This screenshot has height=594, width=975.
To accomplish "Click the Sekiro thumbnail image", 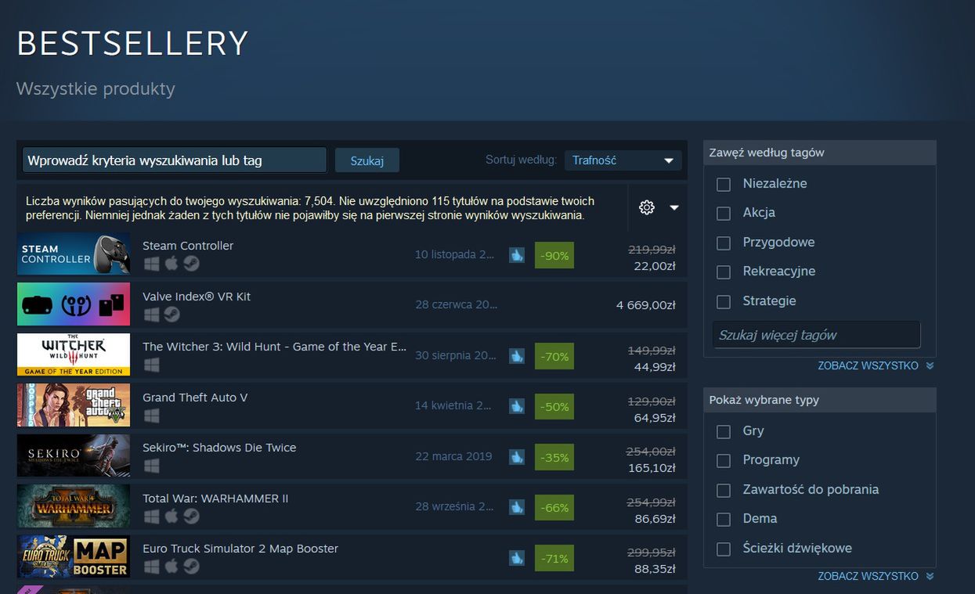I will pos(74,455).
